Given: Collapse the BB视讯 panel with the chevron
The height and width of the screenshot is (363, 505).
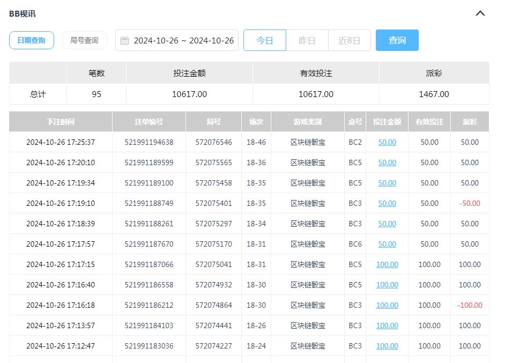Looking at the screenshot, I should [x=480, y=13].
